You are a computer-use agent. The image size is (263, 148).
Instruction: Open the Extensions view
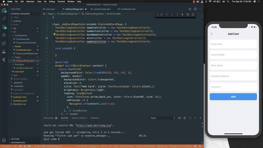(4, 43)
